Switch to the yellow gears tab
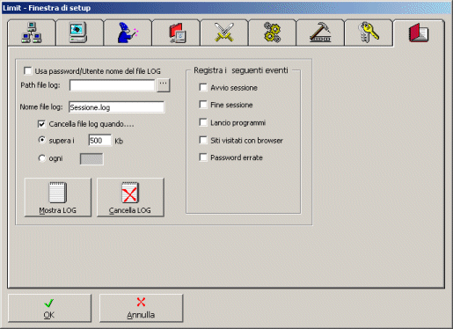The image size is (453, 329). 272,33
